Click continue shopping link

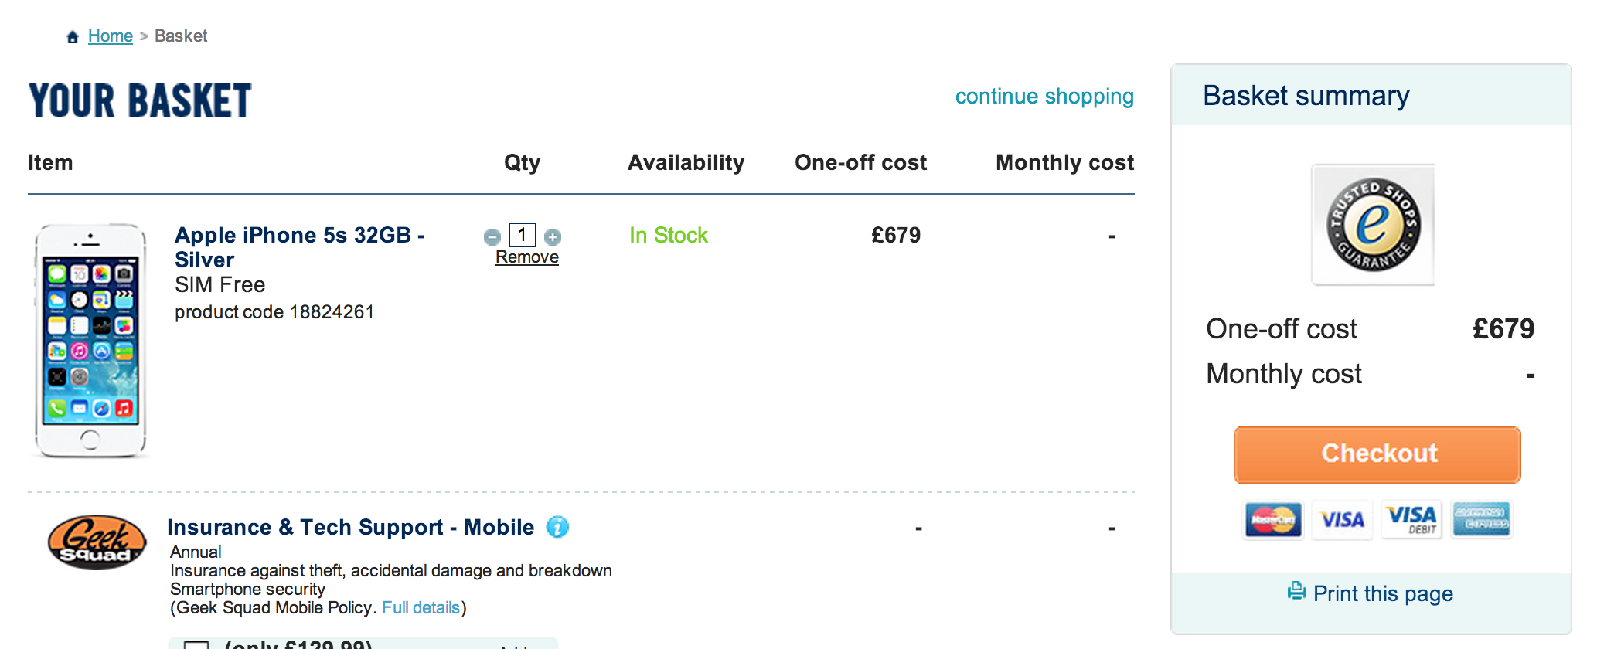[x=1044, y=97]
